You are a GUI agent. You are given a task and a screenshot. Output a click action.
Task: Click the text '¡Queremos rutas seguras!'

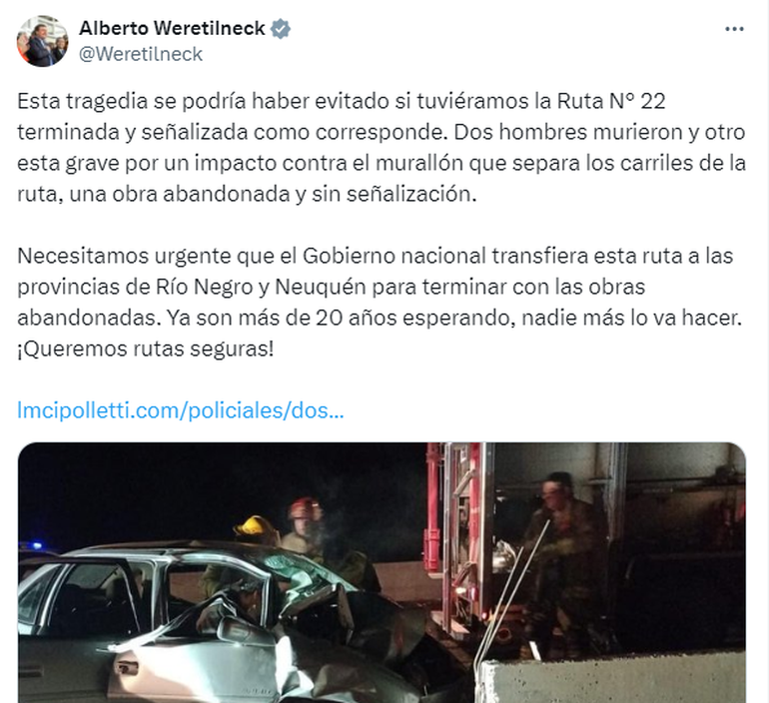(145, 350)
